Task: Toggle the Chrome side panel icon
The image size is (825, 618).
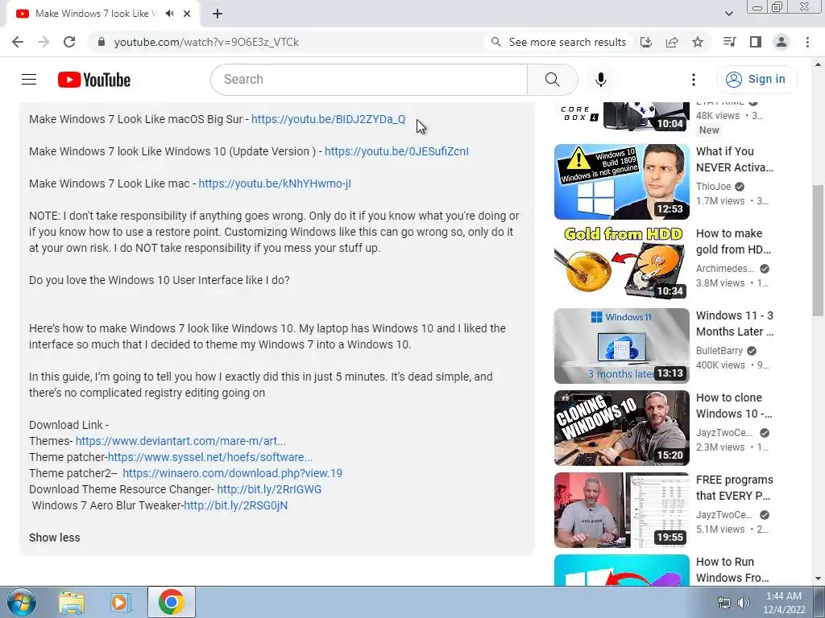Action: pyautogui.click(x=756, y=42)
